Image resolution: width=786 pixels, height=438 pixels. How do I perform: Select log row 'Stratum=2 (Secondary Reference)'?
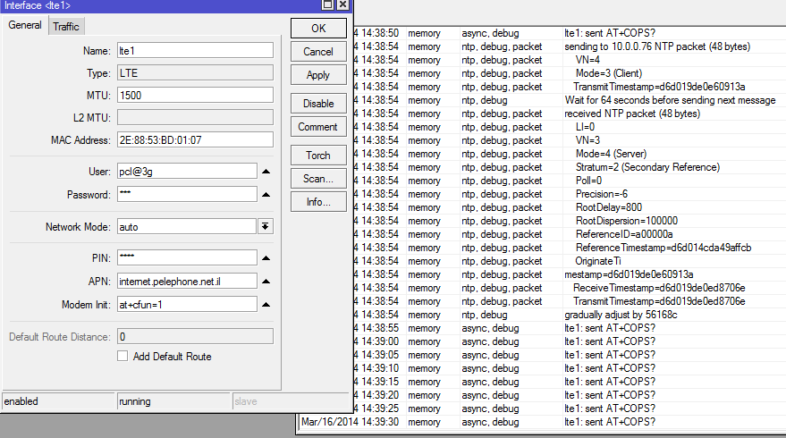569,167
